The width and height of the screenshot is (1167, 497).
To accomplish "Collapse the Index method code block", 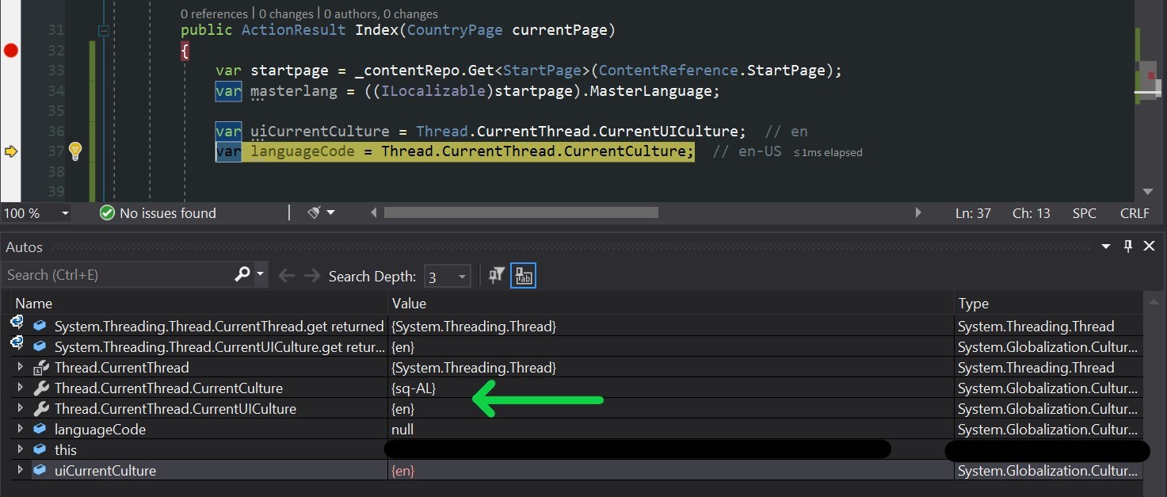I will 103,31.
